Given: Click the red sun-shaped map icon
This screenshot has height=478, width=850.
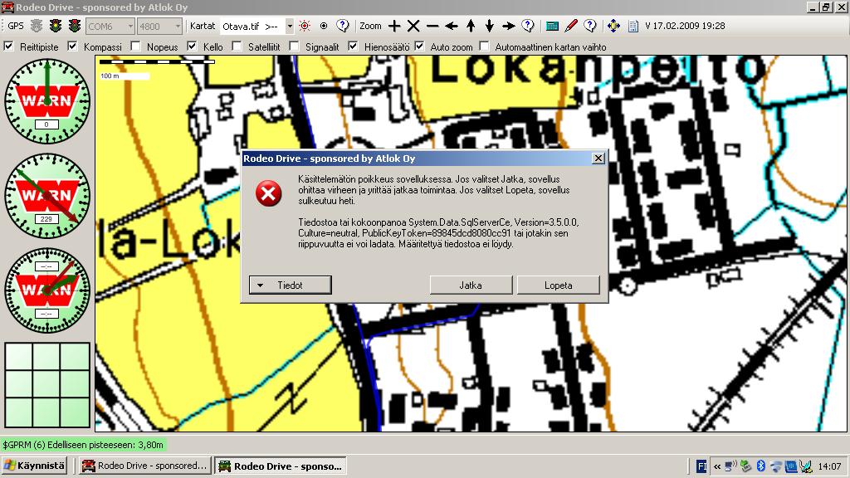Looking at the screenshot, I should 305,26.
